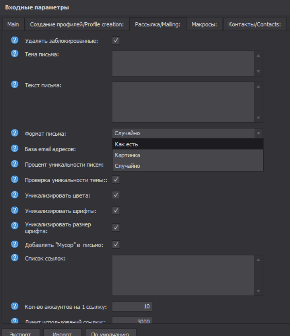
Task: Click help icon beside Формат письма
Action: coord(15,133)
